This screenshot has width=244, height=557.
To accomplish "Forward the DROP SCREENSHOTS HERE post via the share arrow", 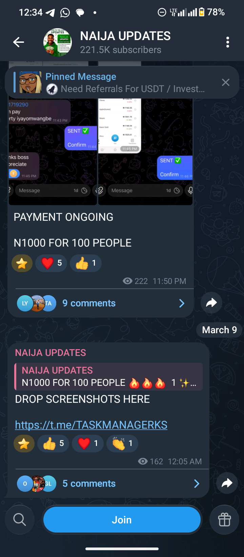I will pyautogui.click(x=227, y=483).
